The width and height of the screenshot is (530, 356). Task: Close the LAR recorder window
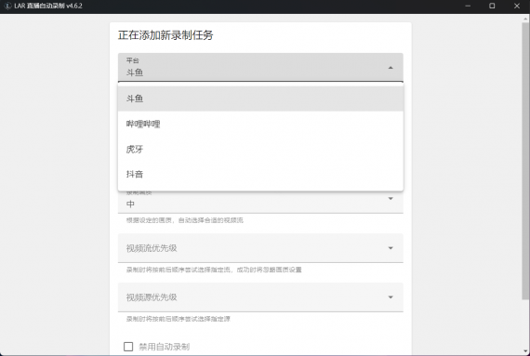pyautogui.click(x=517, y=7)
